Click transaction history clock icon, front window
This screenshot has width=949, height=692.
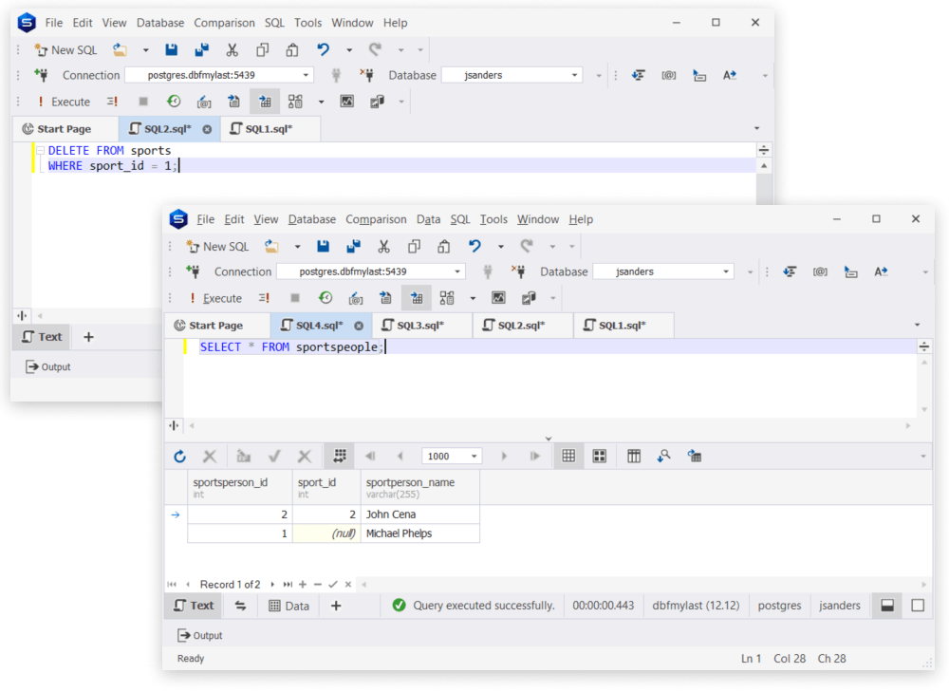[x=326, y=298]
